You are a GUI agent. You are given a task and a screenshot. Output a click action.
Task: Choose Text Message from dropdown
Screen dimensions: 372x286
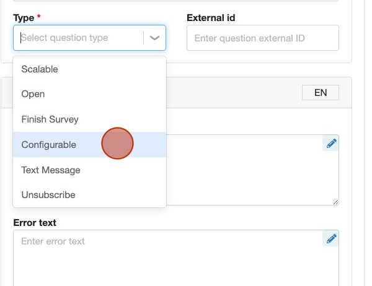(89, 170)
